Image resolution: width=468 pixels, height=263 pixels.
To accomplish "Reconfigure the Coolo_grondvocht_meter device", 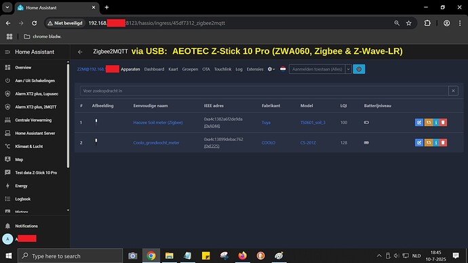I will 429,142.
